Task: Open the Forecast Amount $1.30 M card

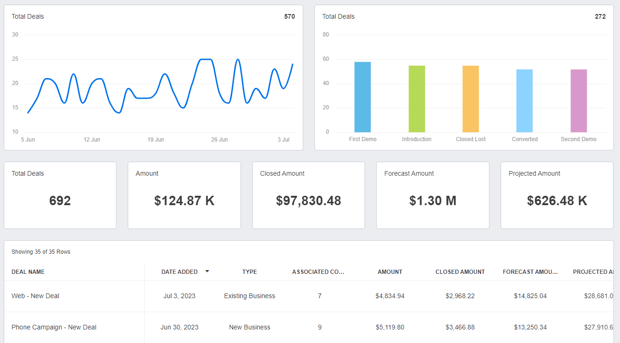Action: point(433,195)
